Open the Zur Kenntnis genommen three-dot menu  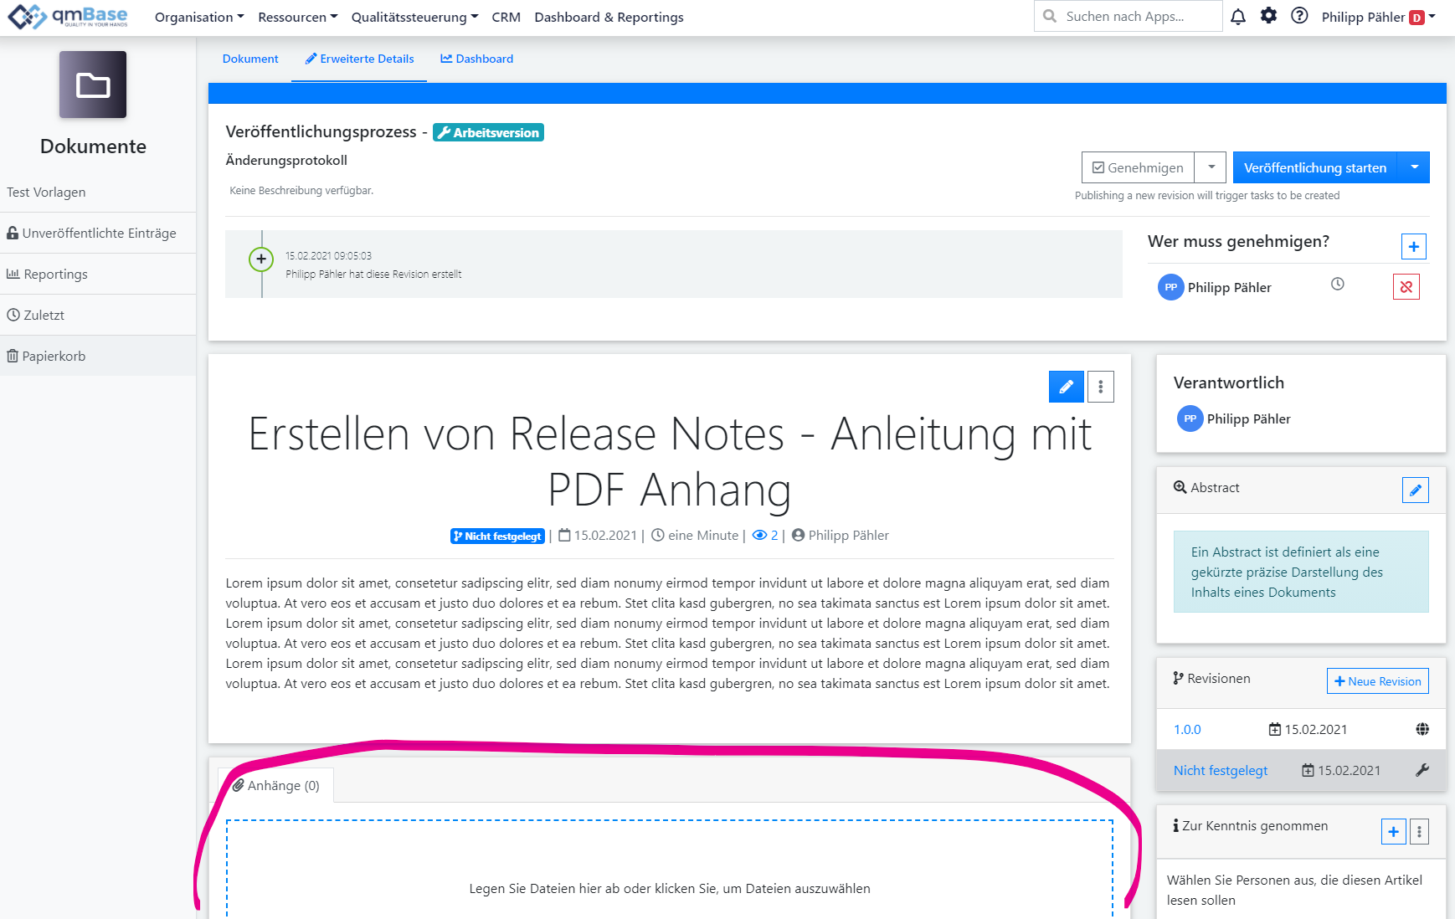pyautogui.click(x=1419, y=832)
